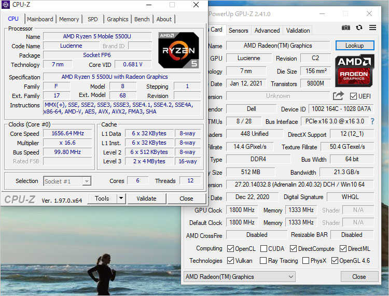Toggle the UEFI checkbox

353,96
